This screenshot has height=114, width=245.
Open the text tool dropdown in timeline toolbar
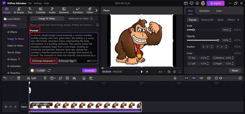coord(55,78)
